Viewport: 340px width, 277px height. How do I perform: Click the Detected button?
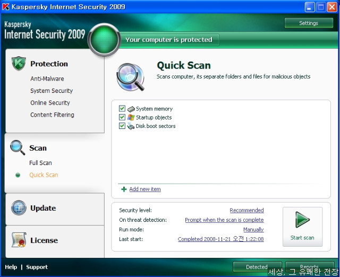257,267
